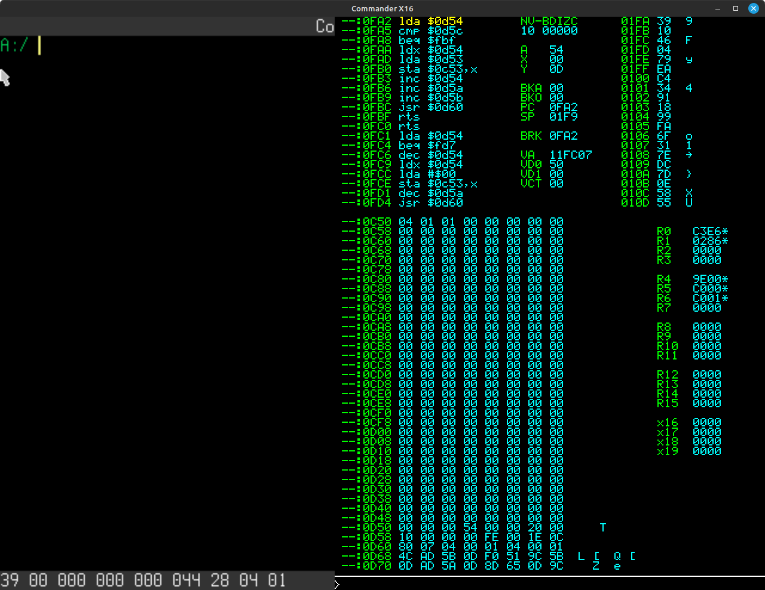Click stack entry 01FF EA

(x=646, y=69)
